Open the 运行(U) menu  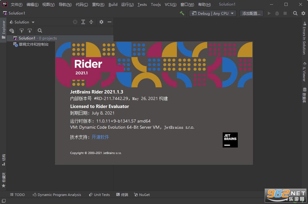[127, 5]
